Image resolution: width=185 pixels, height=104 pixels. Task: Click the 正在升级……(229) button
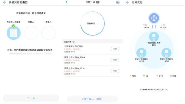(x=92, y=99)
